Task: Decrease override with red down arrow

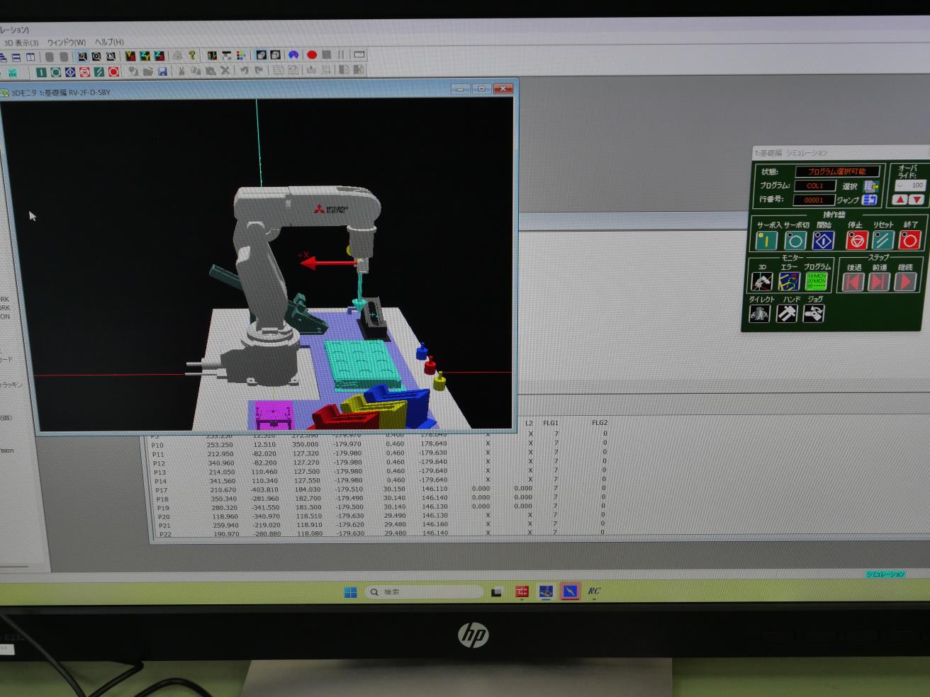Action: pos(917,200)
